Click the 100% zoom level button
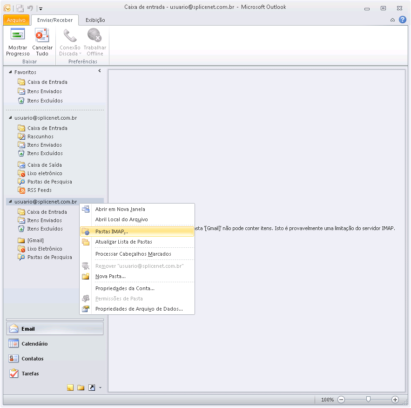The height and width of the screenshot is (408, 411). click(327, 400)
